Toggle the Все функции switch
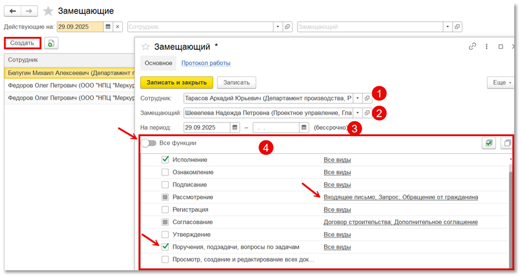The width and height of the screenshot is (521, 277). click(148, 143)
